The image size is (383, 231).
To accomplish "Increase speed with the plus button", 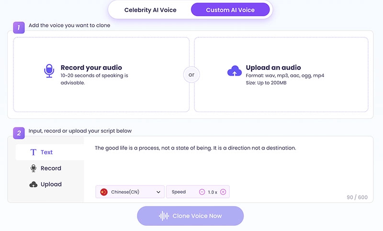I will [x=223, y=192].
